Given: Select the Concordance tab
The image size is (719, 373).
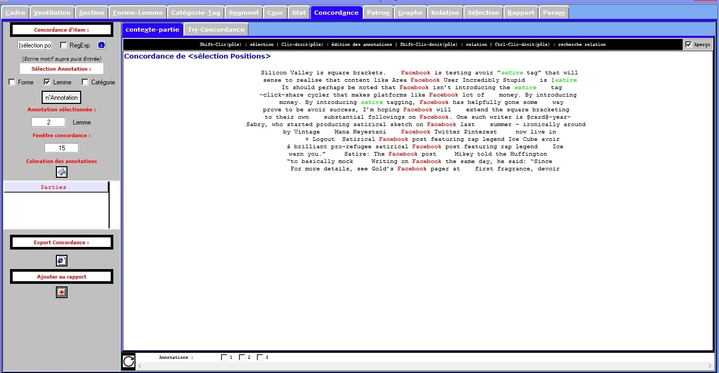Looking at the screenshot, I should tap(336, 13).
